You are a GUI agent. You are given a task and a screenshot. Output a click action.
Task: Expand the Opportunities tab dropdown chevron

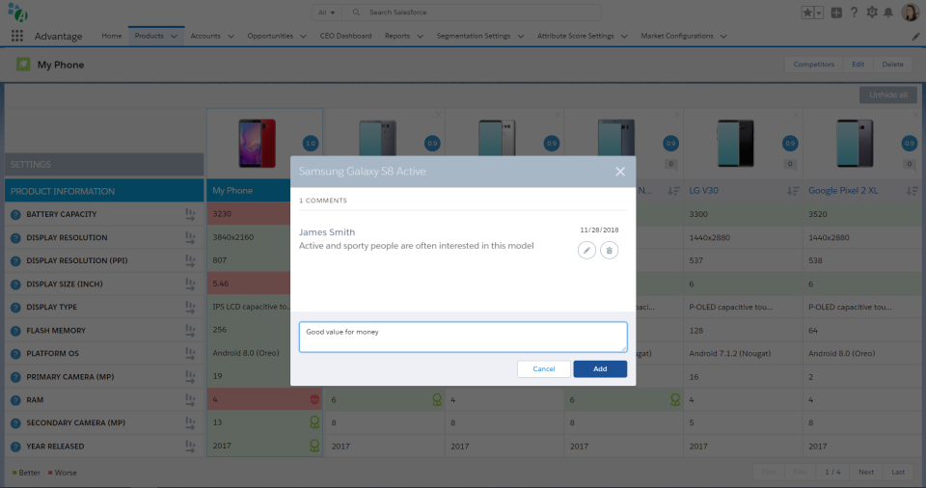click(x=304, y=37)
